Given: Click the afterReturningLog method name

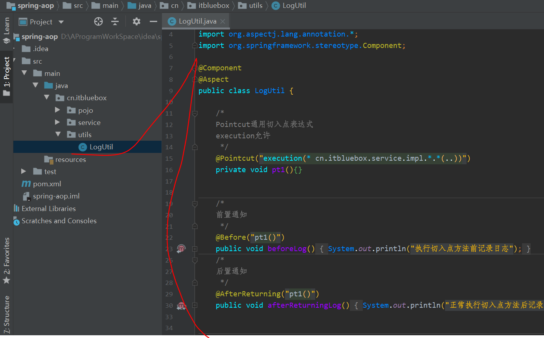Looking at the screenshot, I should 304,305.
